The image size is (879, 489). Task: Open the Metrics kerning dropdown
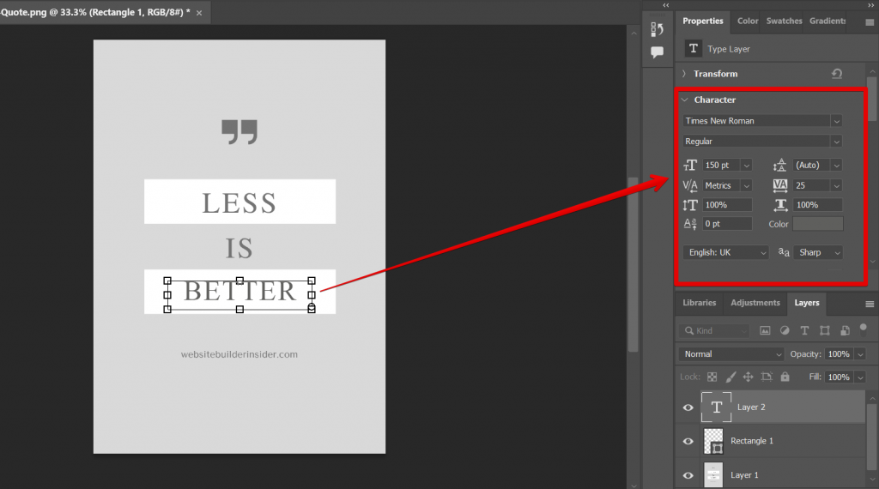(746, 185)
